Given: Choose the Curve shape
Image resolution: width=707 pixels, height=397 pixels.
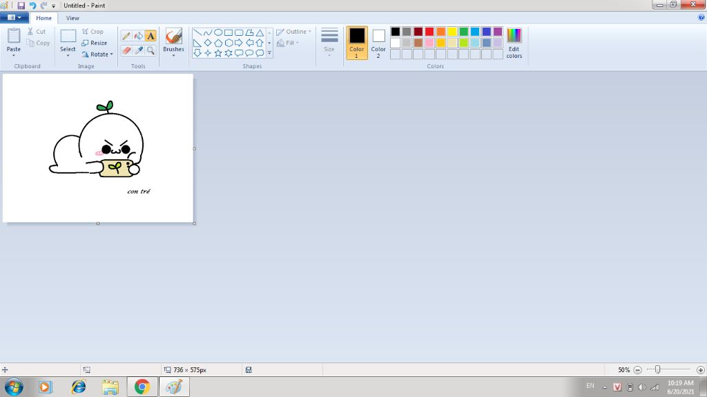Looking at the screenshot, I should pos(208,32).
